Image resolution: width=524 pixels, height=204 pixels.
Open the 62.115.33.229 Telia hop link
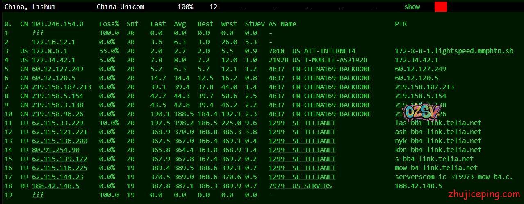click(57, 123)
